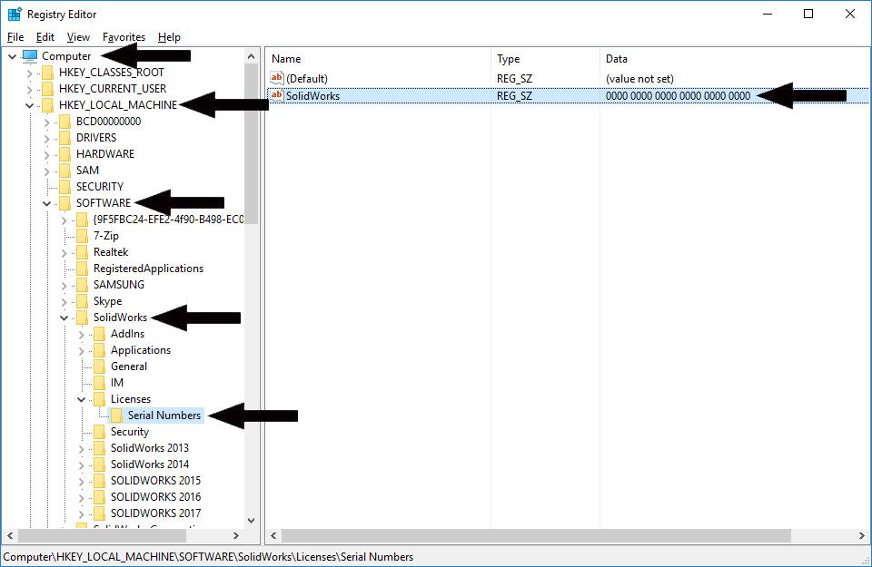Select the {9F5FBC24-EFE2-4f90 key

pyautogui.click(x=168, y=220)
